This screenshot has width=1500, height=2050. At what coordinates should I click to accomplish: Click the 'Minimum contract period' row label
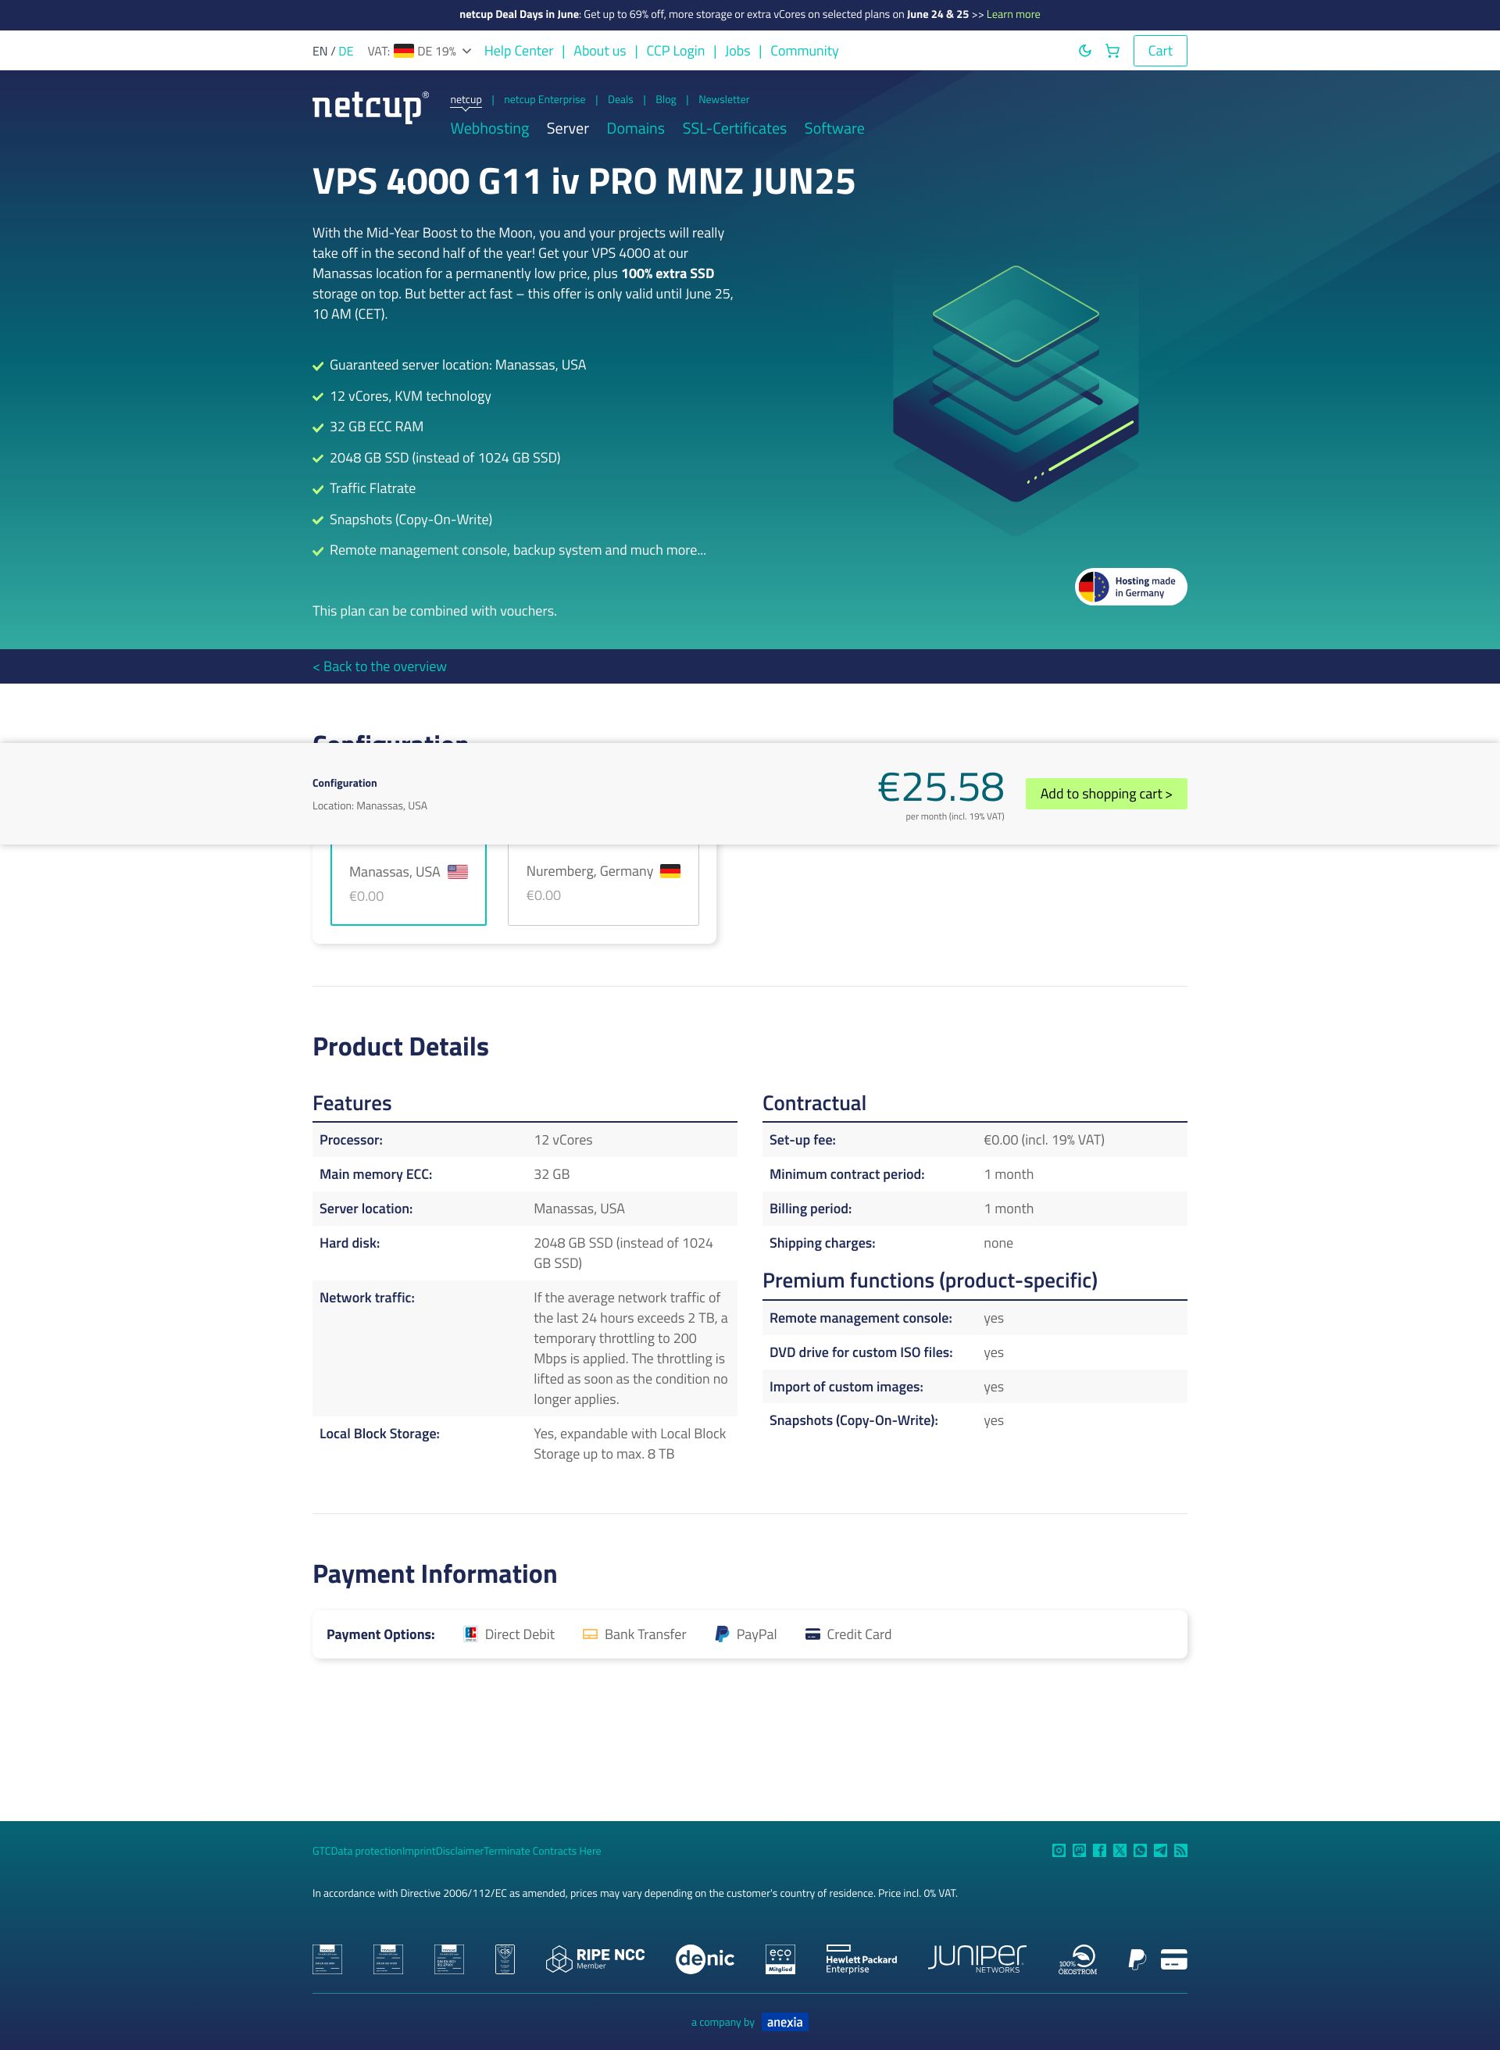[x=846, y=1174]
